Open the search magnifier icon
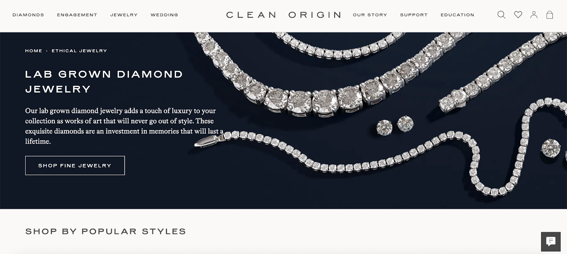The width and height of the screenshot is (567, 254). (x=501, y=15)
